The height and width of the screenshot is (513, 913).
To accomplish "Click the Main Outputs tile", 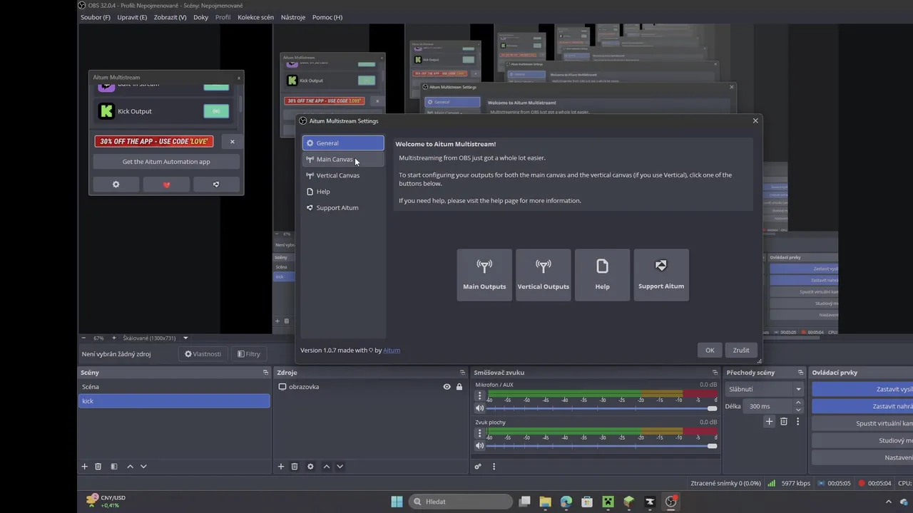I will [x=484, y=275].
